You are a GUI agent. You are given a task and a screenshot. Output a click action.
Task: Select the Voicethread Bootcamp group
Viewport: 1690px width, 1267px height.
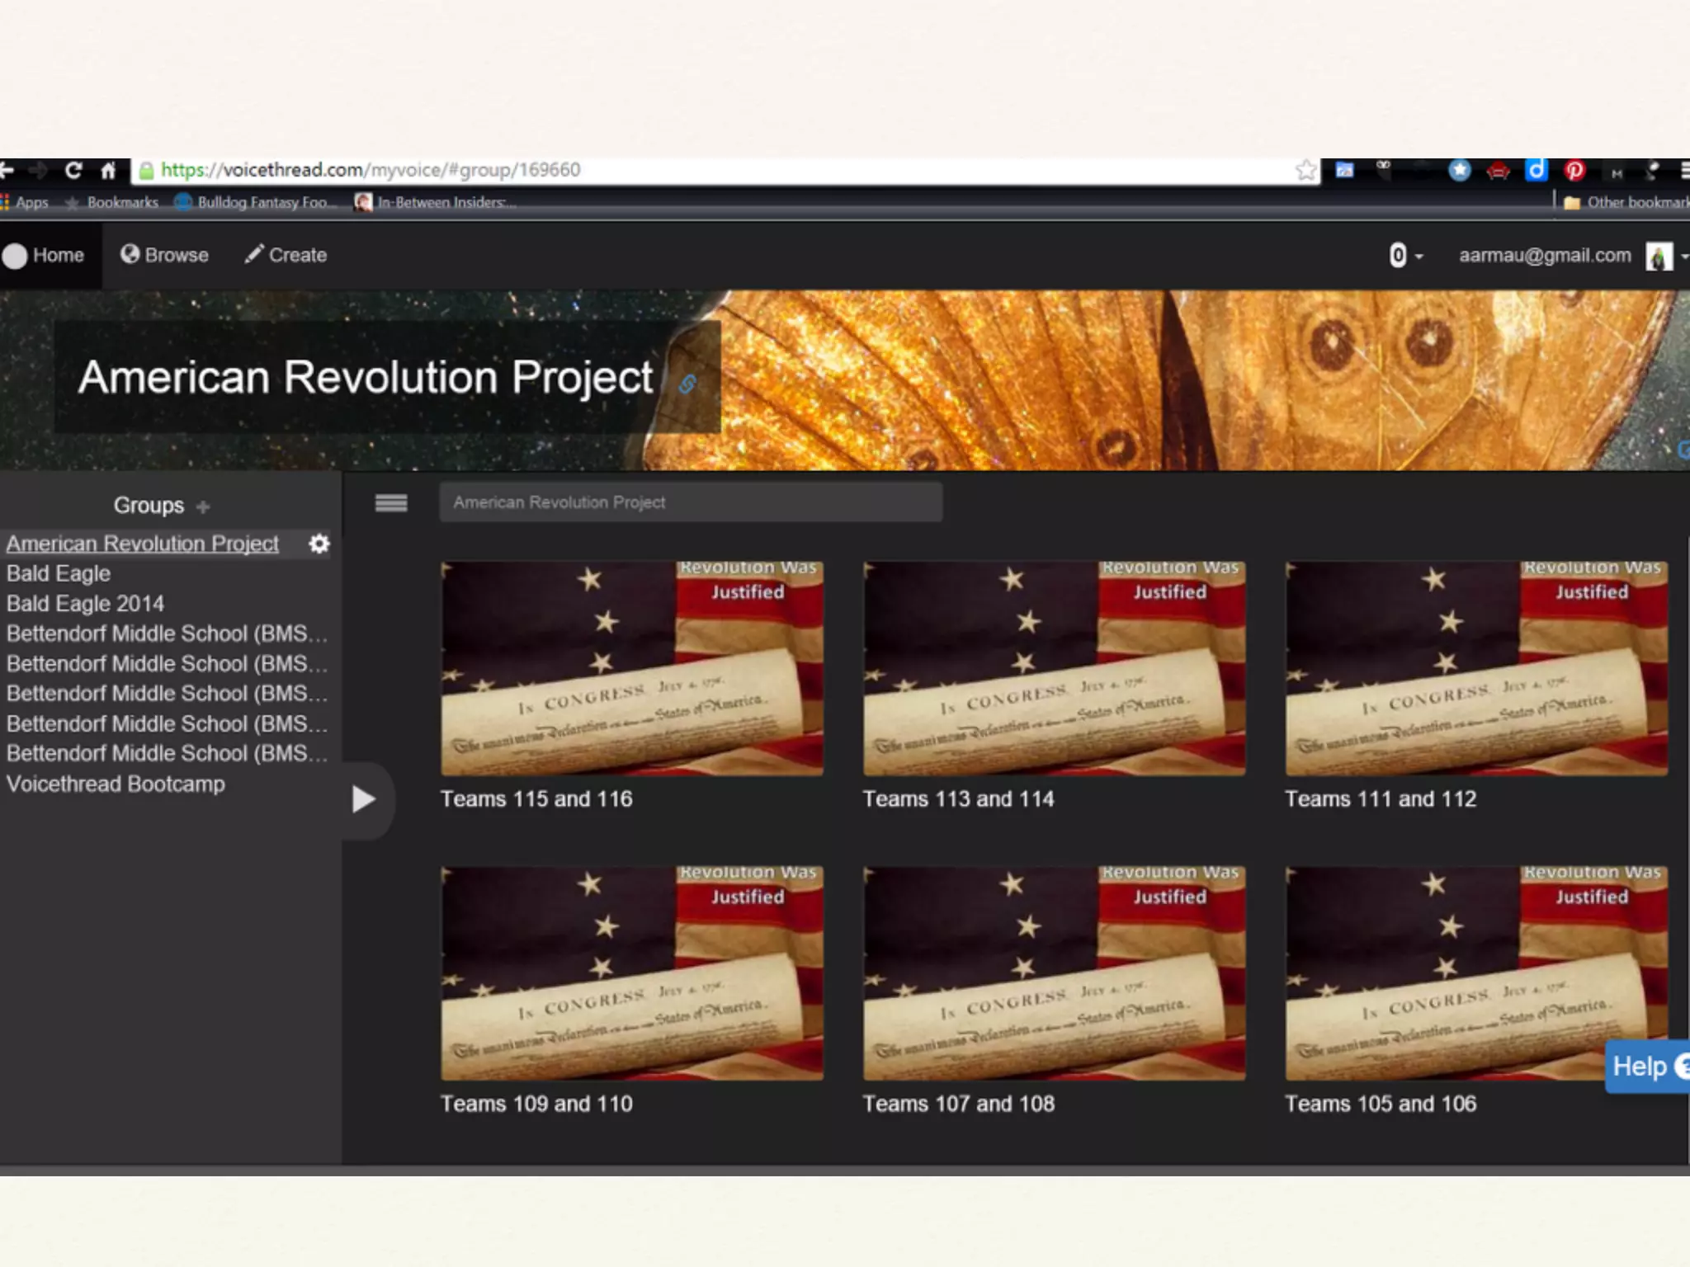tap(116, 784)
